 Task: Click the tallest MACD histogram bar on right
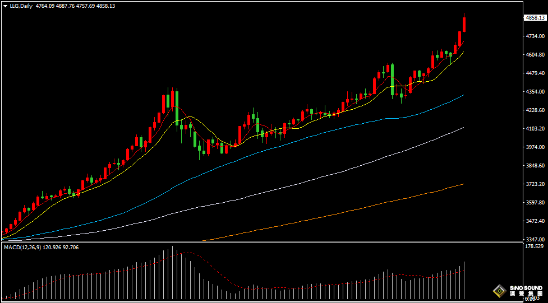coord(464,280)
